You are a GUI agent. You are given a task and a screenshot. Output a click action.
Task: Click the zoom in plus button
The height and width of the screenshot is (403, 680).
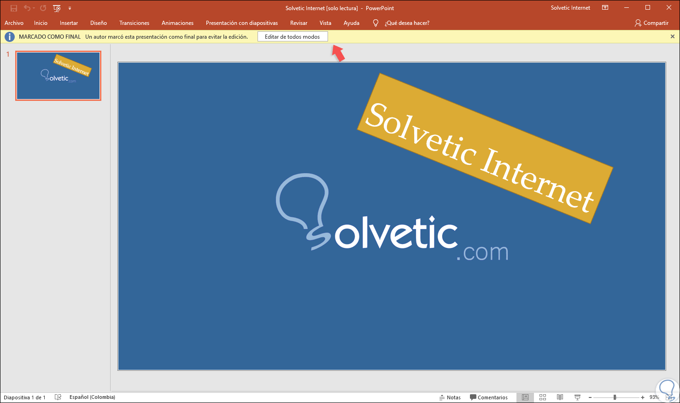643,397
